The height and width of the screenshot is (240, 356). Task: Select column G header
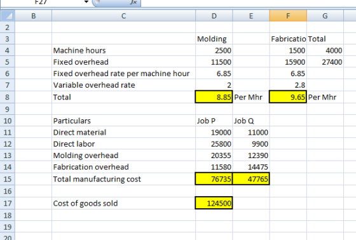pyautogui.click(x=325, y=16)
